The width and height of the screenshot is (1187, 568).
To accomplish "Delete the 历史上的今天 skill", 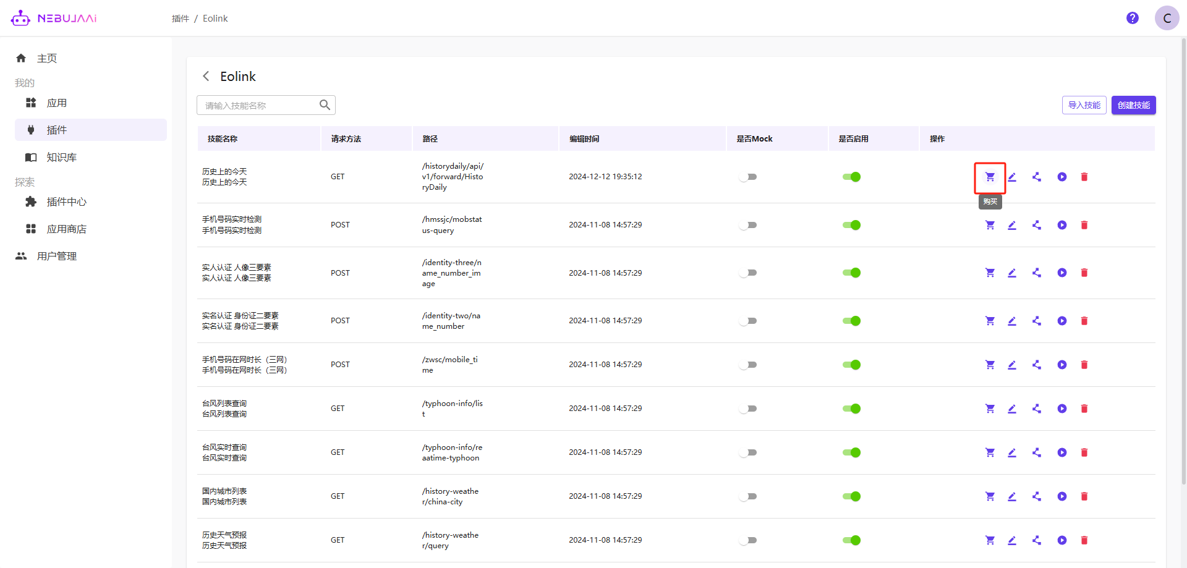I will coord(1084,177).
